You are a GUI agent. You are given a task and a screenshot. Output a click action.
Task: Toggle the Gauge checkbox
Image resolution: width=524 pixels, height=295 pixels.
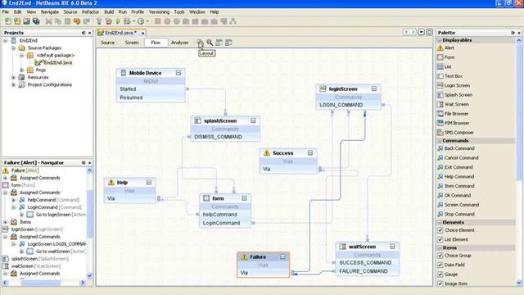click(440, 275)
